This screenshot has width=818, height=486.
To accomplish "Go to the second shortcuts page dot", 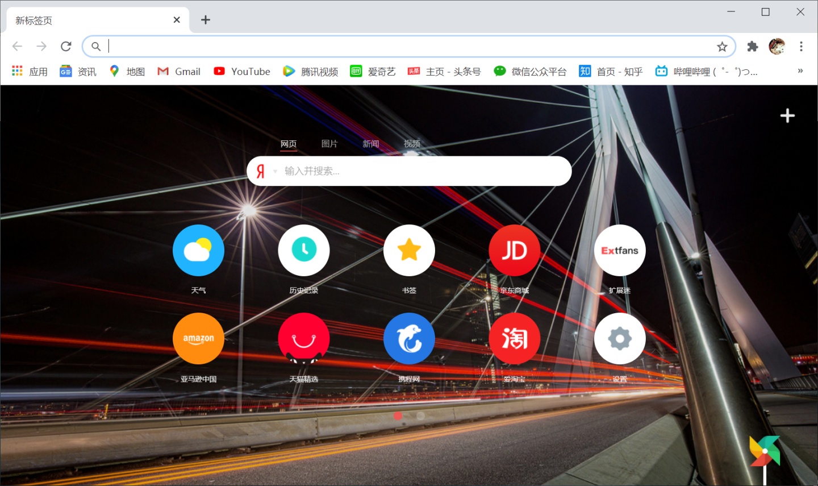I will pyautogui.click(x=420, y=416).
